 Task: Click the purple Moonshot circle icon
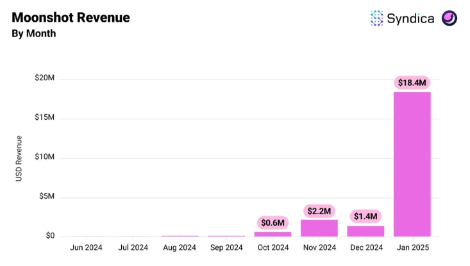tap(449, 18)
